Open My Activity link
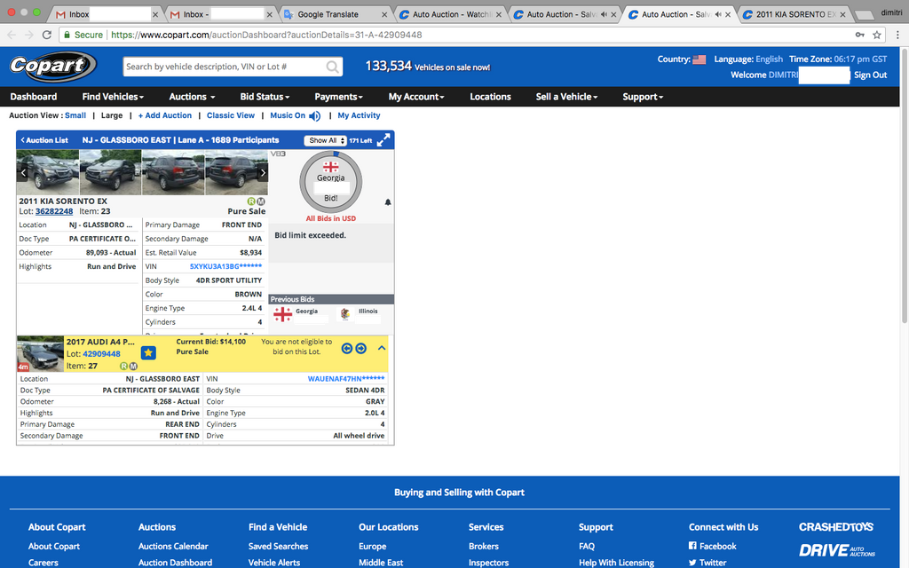 (x=359, y=115)
